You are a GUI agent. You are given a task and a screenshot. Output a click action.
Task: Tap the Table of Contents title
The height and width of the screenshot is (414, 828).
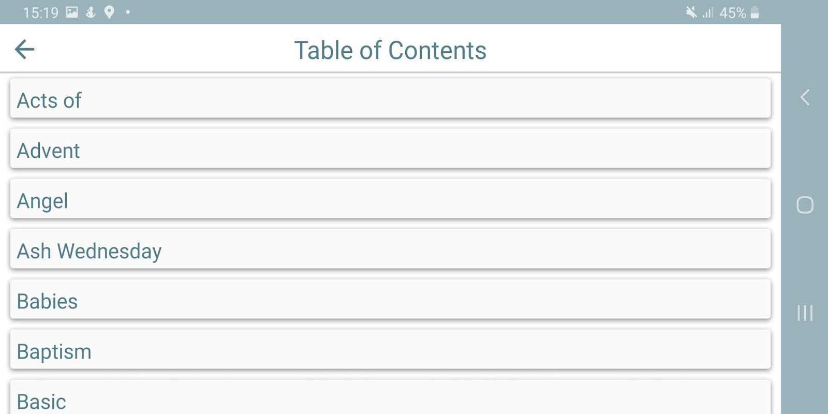tap(390, 50)
